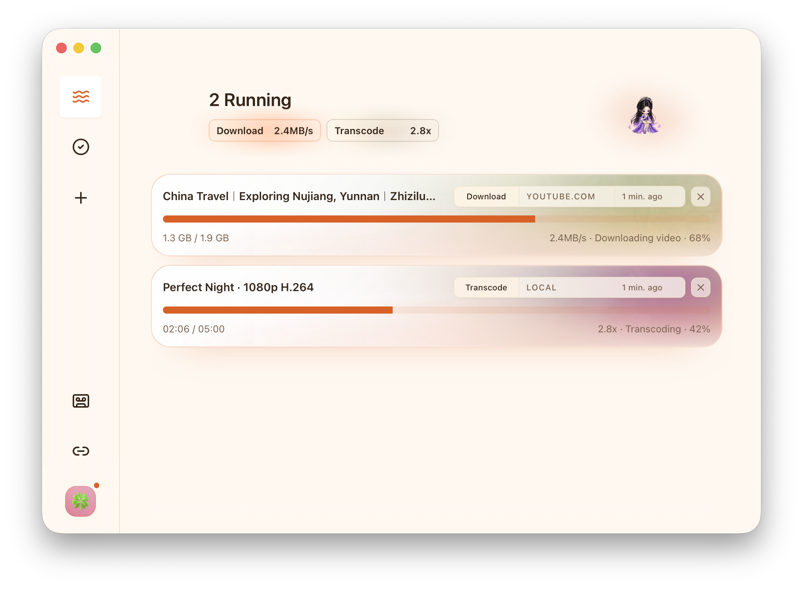Click the Download badge on China Travel card
Image resolution: width=803 pixels, height=589 pixels.
(486, 196)
